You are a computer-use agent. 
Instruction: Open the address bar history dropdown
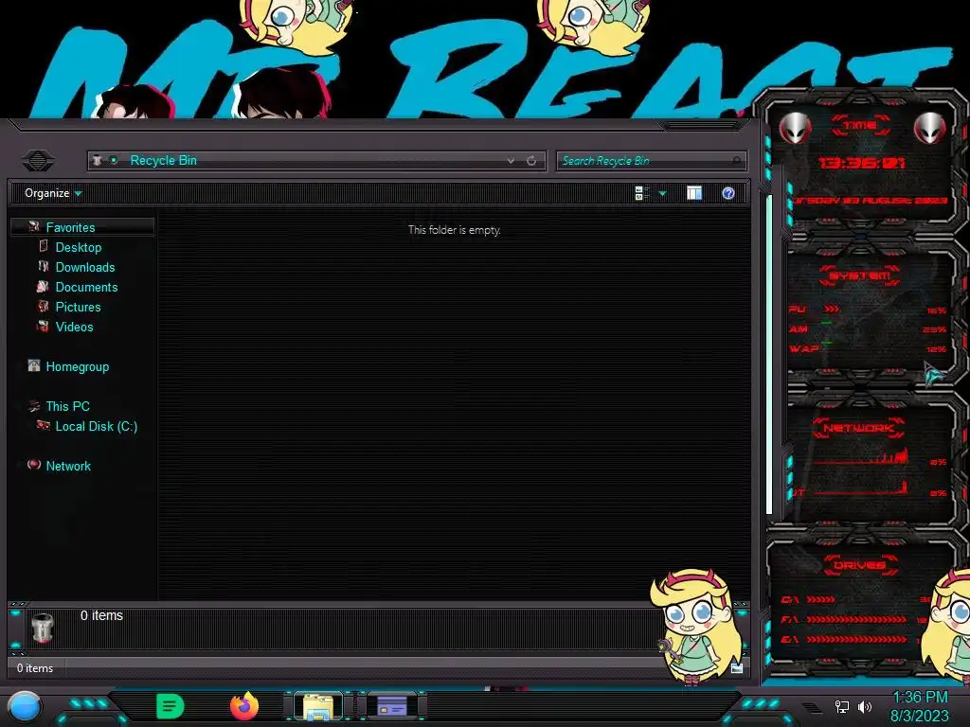pos(511,161)
